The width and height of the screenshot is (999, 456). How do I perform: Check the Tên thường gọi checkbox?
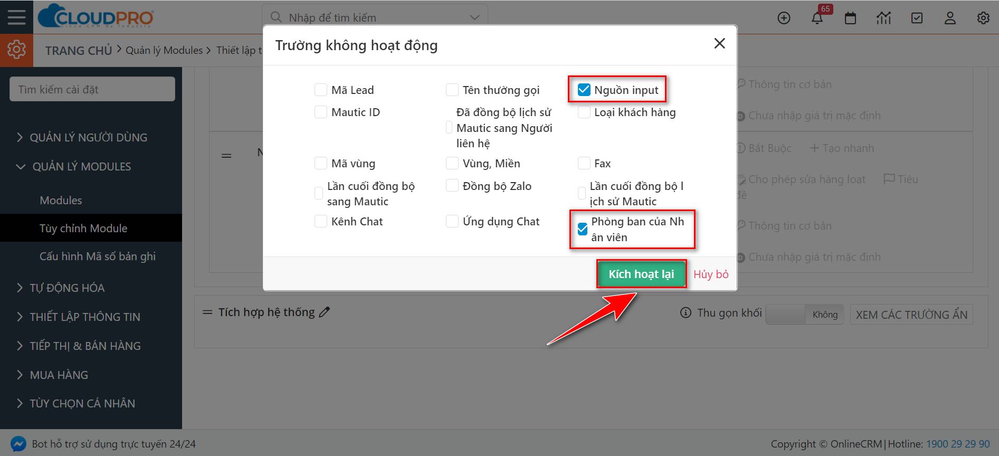[452, 90]
